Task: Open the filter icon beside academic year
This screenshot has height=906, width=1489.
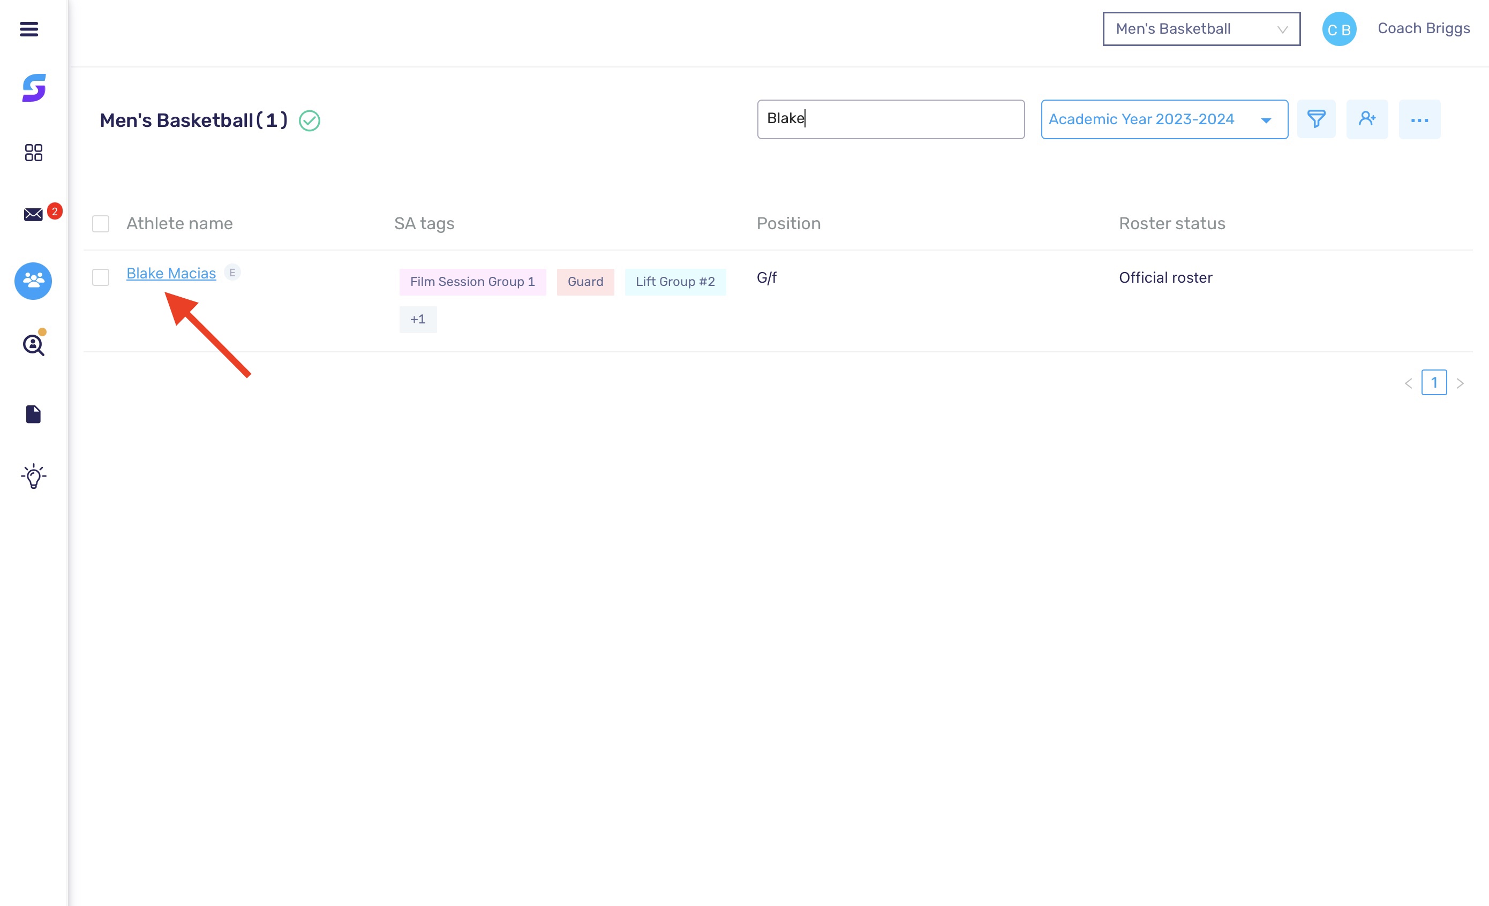Action: (x=1317, y=119)
